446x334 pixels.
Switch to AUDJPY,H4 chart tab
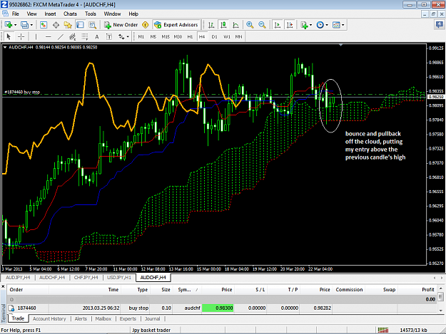click(18, 277)
